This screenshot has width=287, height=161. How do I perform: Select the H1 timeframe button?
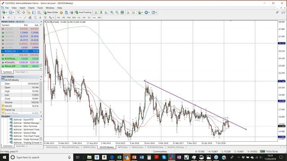pos(79,17)
